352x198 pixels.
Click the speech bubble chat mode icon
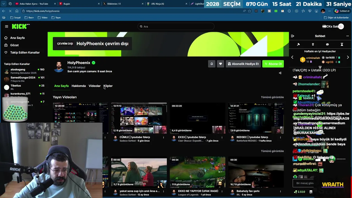(x=327, y=44)
